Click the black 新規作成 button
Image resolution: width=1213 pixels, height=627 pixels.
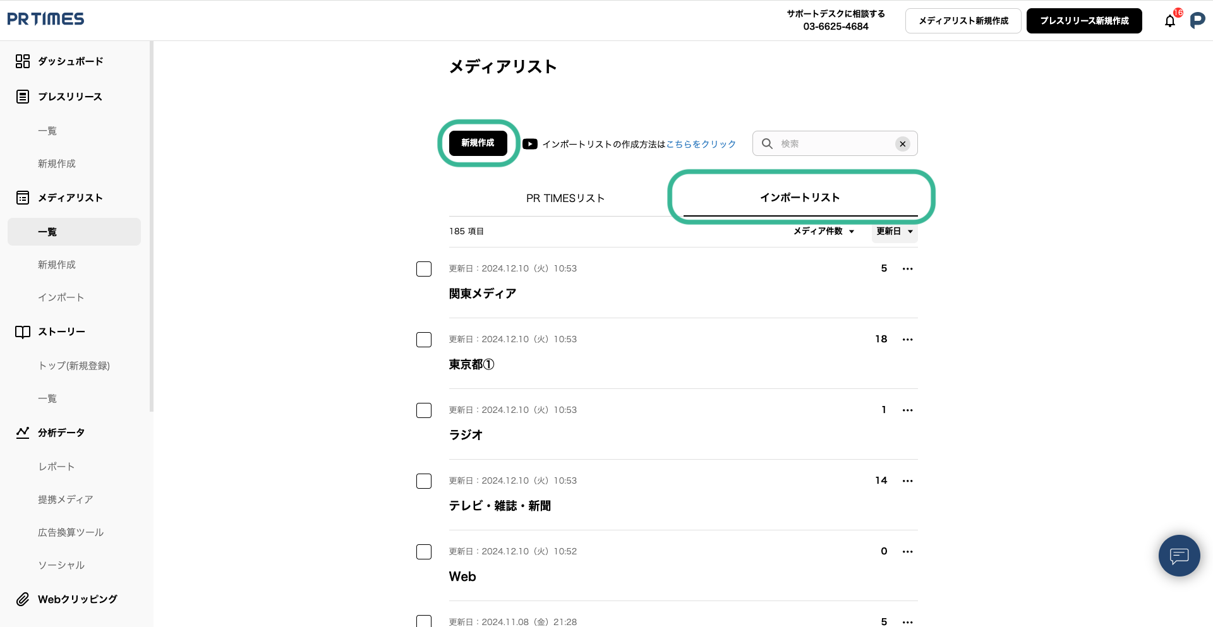pyautogui.click(x=478, y=143)
